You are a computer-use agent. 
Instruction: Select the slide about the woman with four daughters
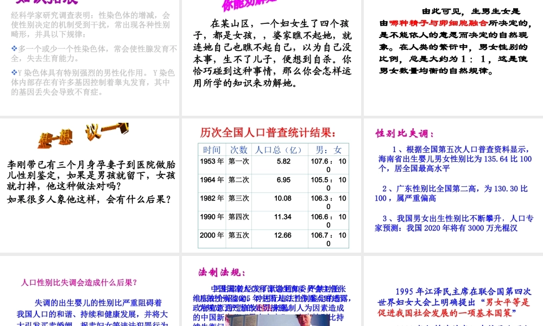point(271,58)
